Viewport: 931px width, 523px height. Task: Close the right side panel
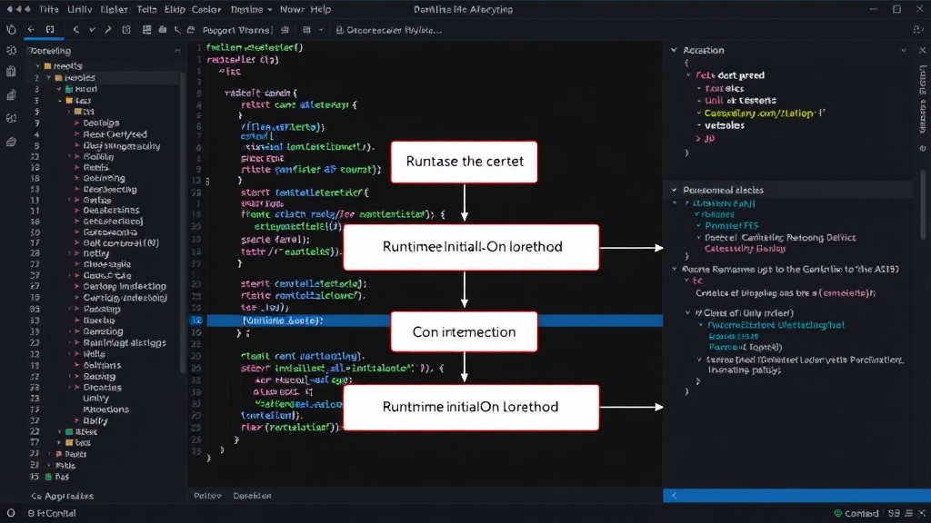click(922, 51)
